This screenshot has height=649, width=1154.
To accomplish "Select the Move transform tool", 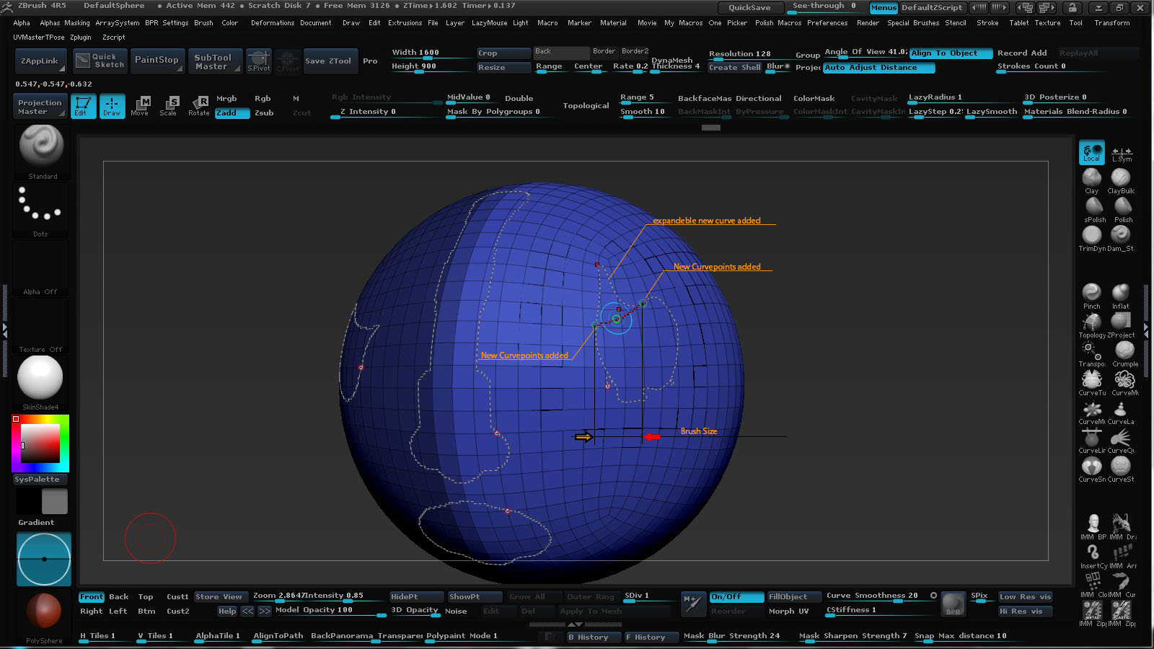I will pos(140,105).
